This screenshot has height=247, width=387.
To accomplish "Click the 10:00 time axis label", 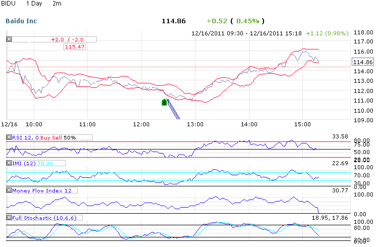I will point(34,124).
